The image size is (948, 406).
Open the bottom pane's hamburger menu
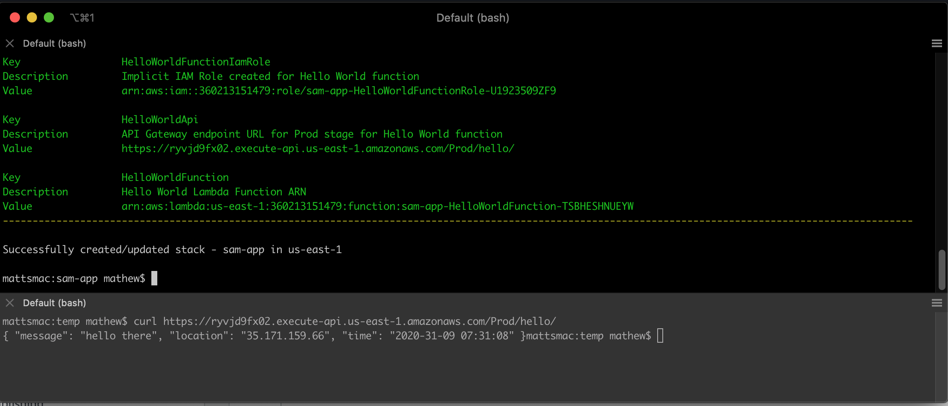point(937,303)
